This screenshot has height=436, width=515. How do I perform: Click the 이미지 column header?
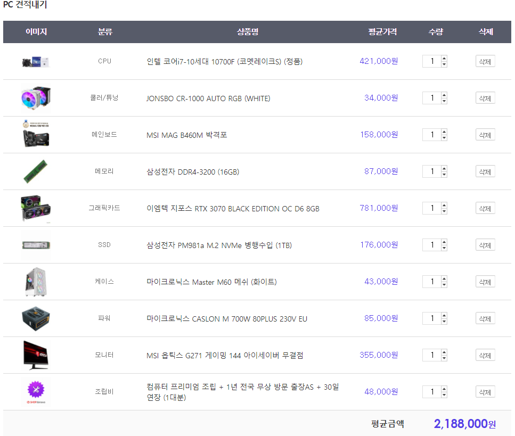[x=36, y=32]
